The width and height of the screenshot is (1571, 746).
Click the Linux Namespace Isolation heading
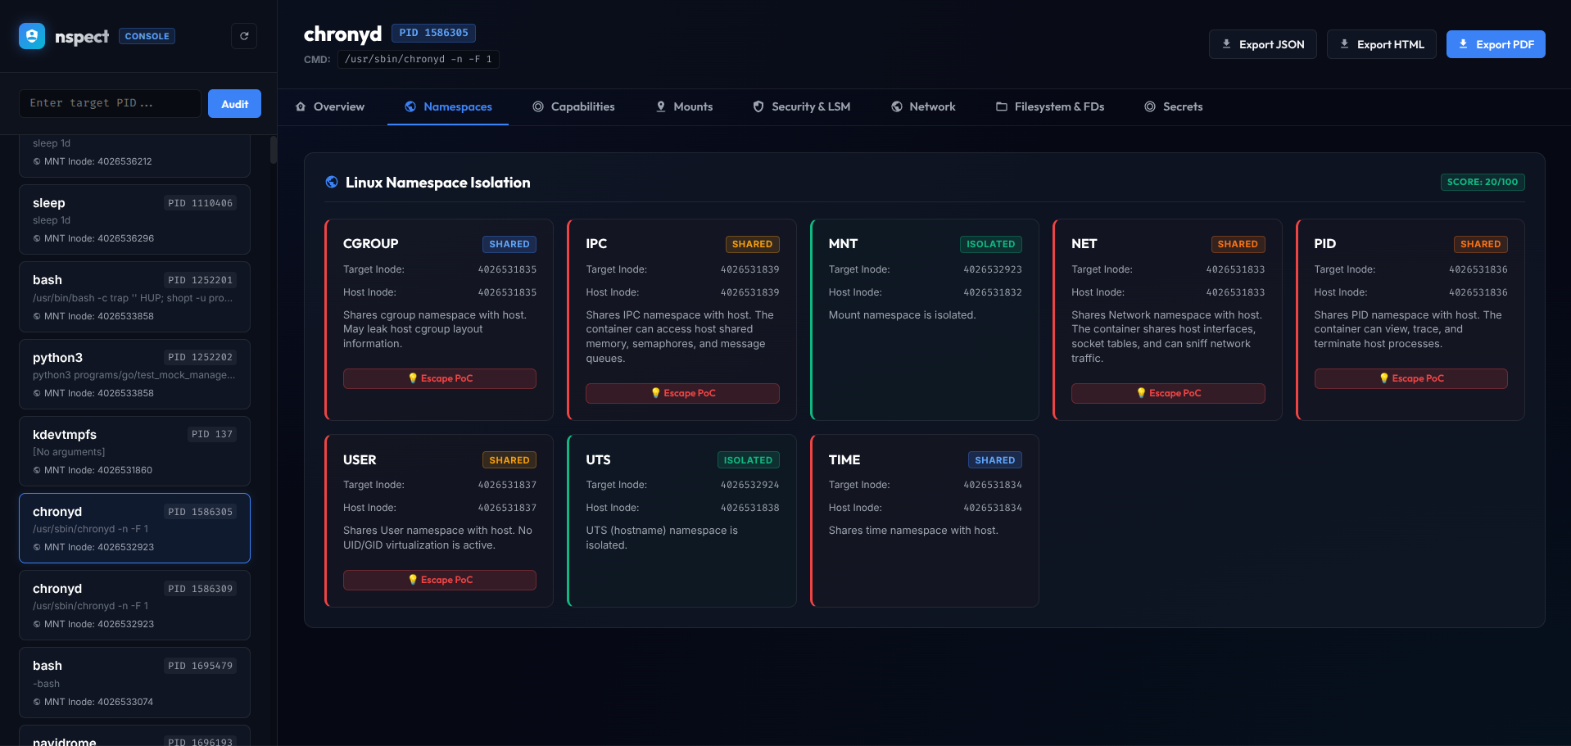pos(437,183)
